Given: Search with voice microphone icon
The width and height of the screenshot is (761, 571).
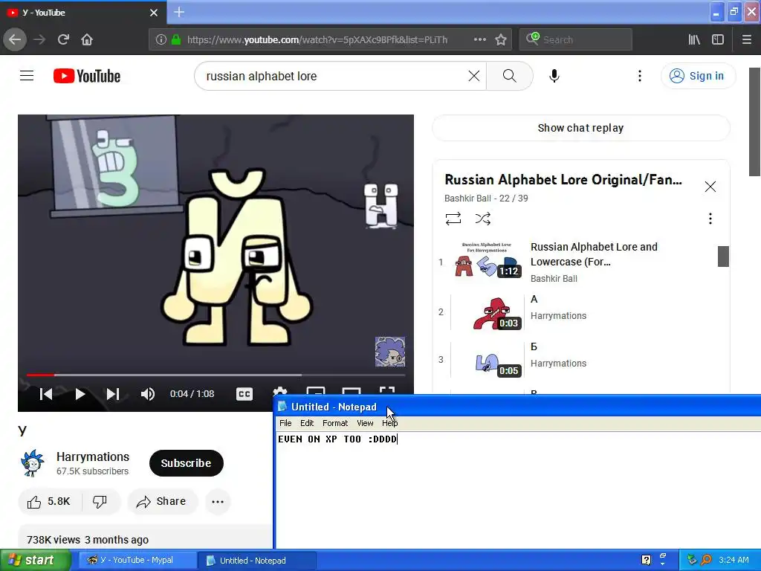Looking at the screenshot, I should pos(554,76).
